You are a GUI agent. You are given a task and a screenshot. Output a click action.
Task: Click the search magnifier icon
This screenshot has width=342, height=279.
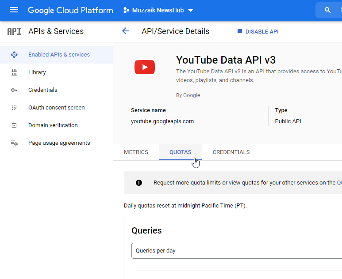pos(327,10)
